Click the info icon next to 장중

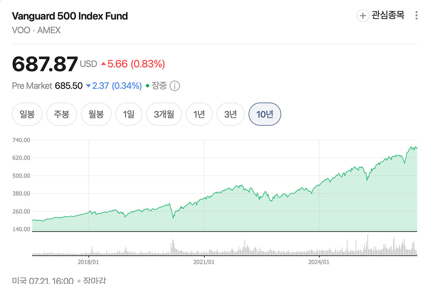click(x=175, y=86)
